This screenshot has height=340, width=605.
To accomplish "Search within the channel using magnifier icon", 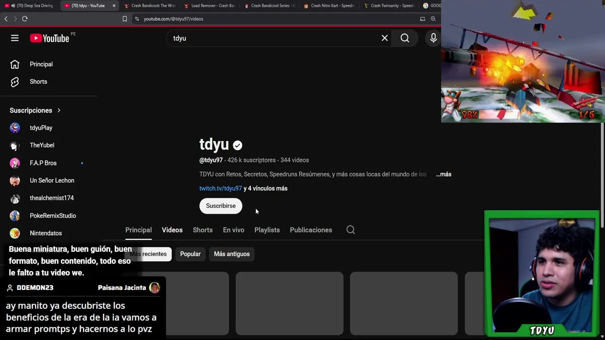I will [351, 230].
